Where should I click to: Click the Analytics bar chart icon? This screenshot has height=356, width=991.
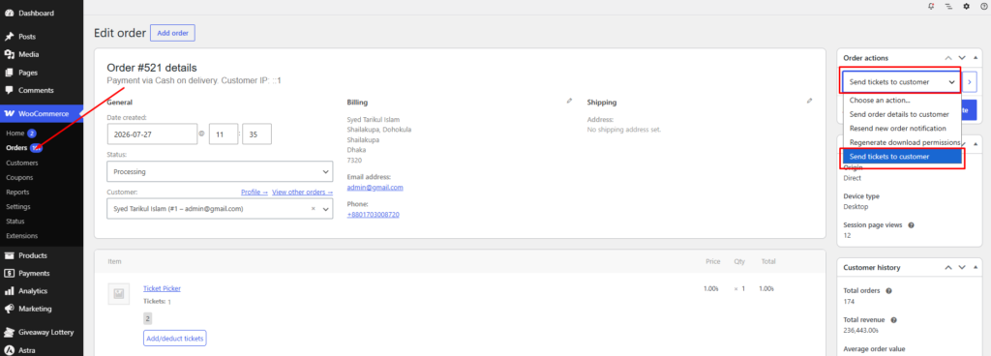pos(10,291)
